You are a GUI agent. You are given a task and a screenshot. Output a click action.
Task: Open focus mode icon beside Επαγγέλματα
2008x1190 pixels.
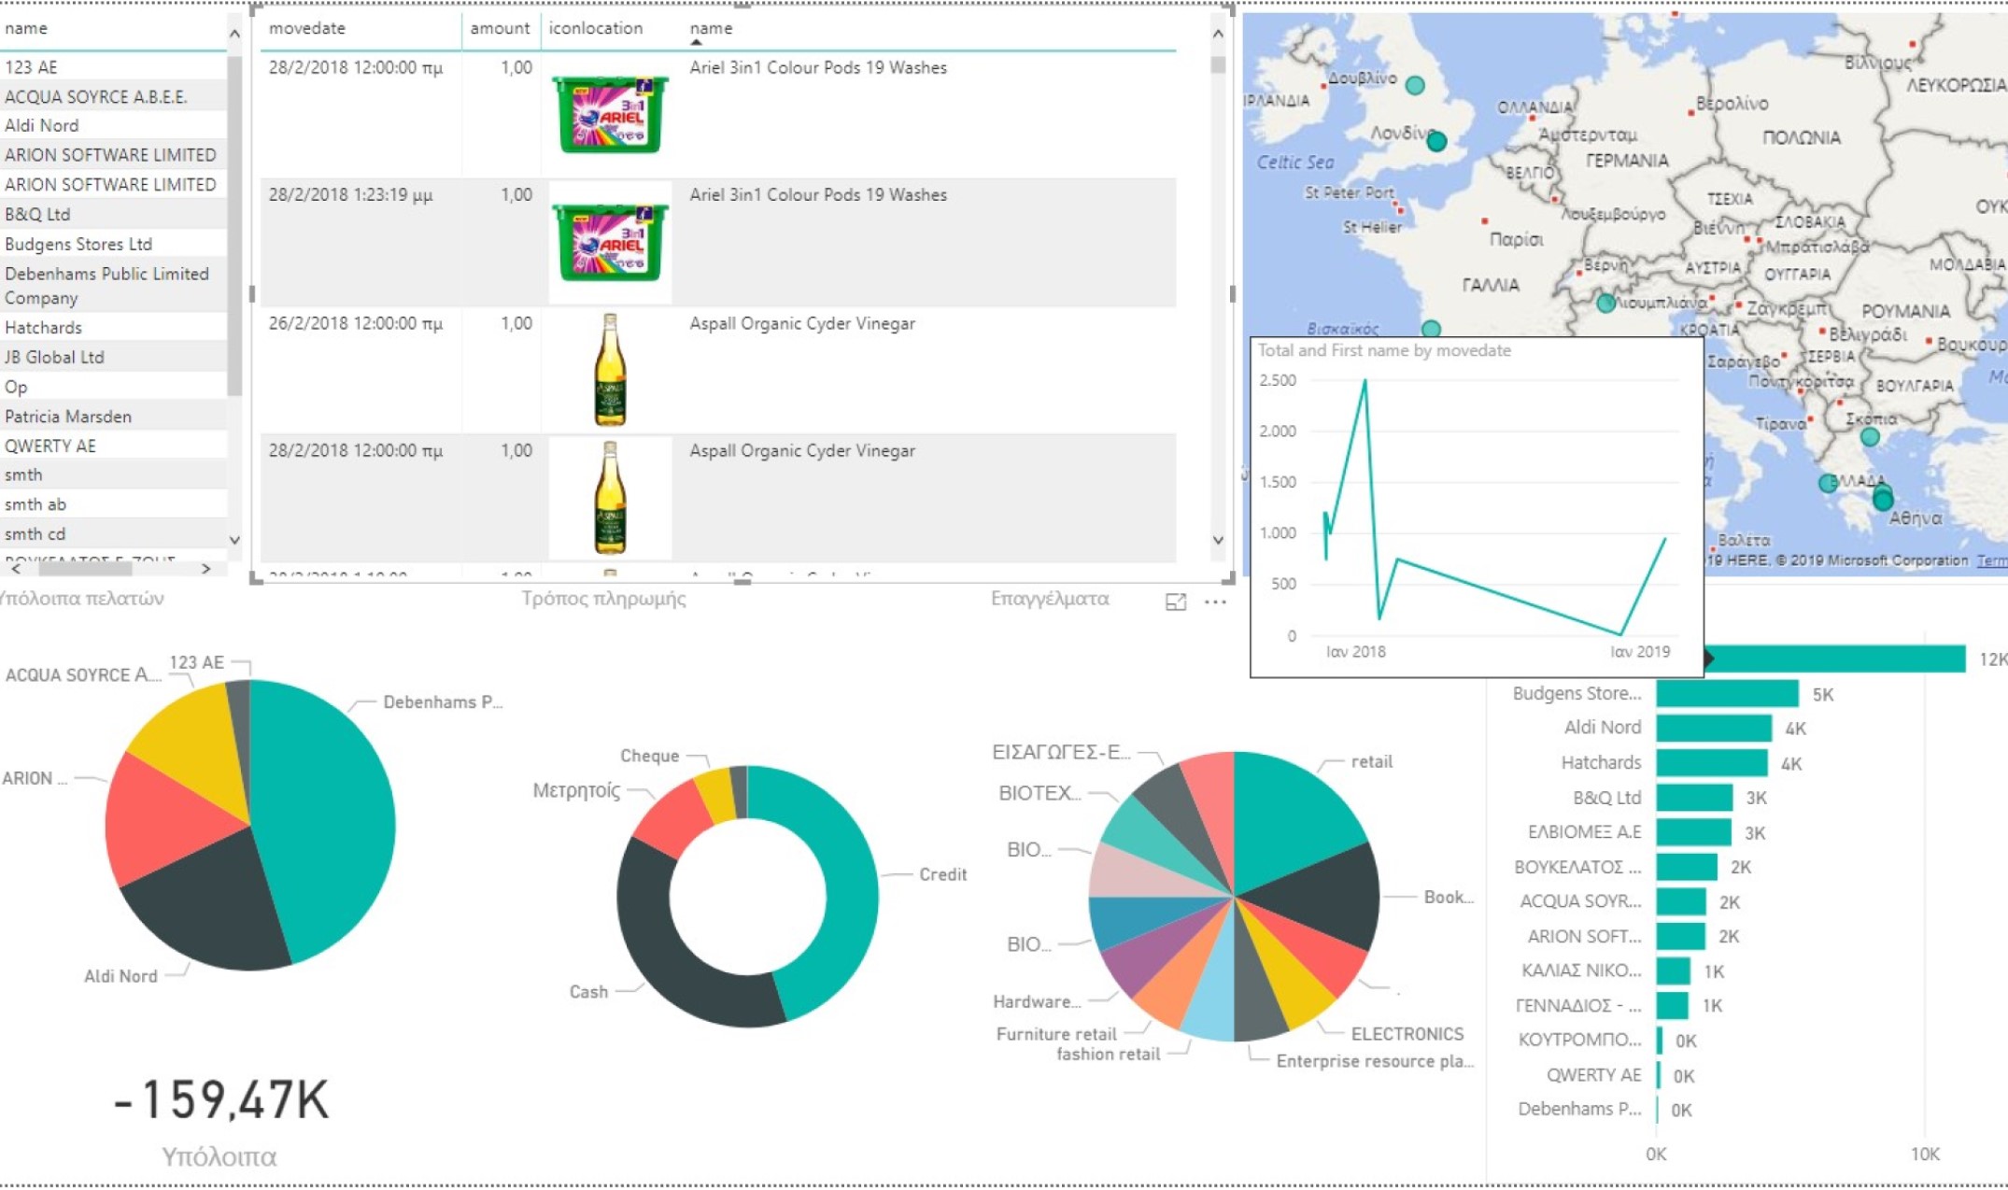coord(1176,602)
